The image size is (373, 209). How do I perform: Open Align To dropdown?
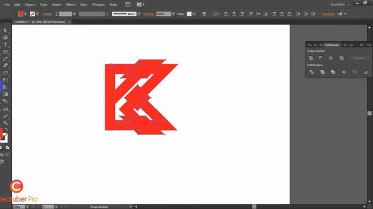tap(216, 14)
